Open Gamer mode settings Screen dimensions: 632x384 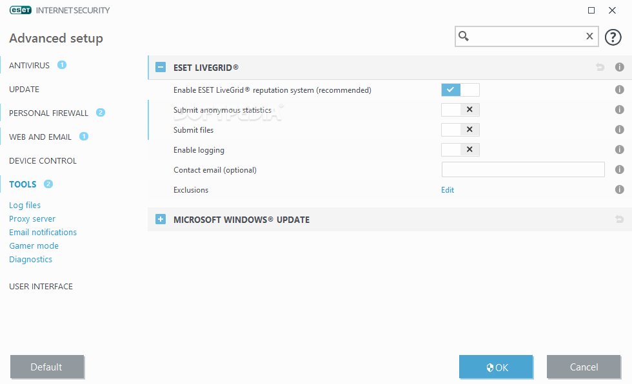34,246
